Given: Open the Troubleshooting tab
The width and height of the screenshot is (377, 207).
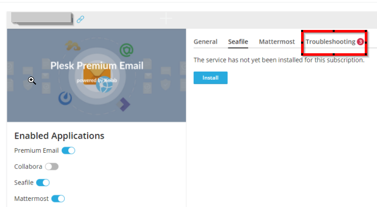Looking at the screenshot, I should coord(330,42).
